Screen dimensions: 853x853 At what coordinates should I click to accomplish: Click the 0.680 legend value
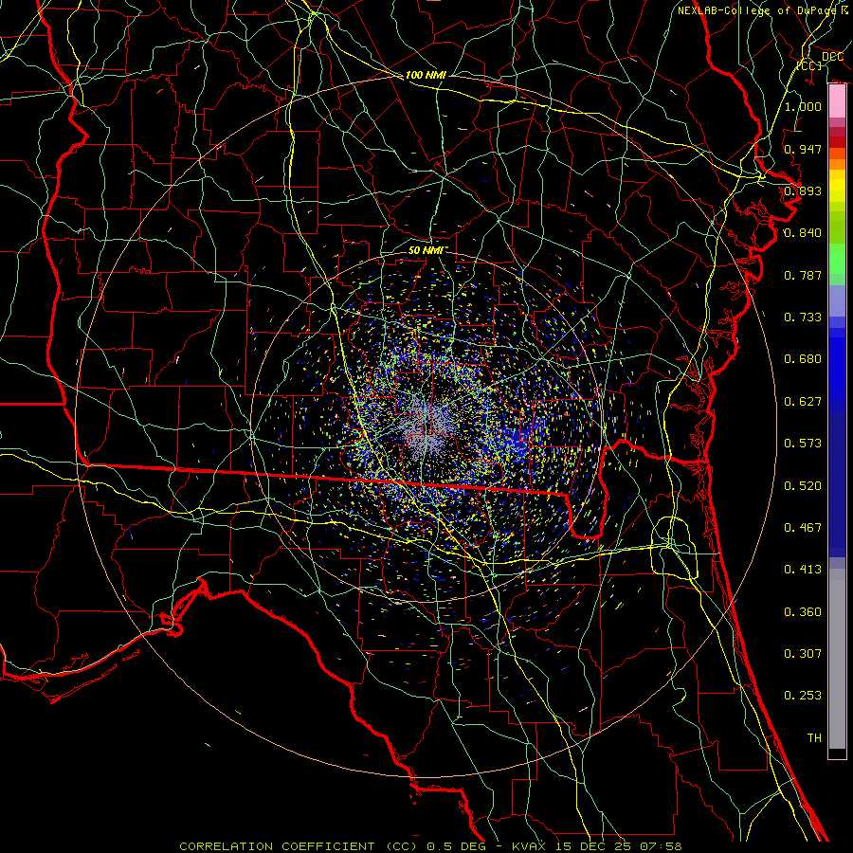803,359
